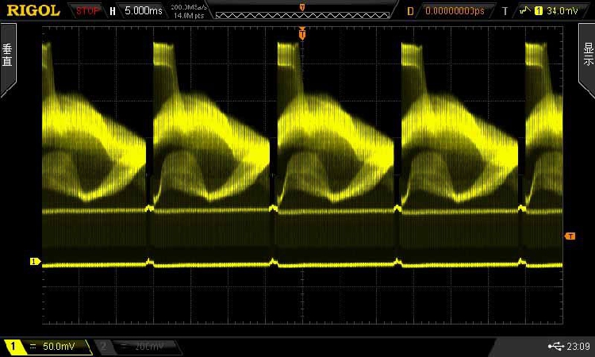Click the orange trigger position marker at top
The image size is (595, 357).
[301, 33]
